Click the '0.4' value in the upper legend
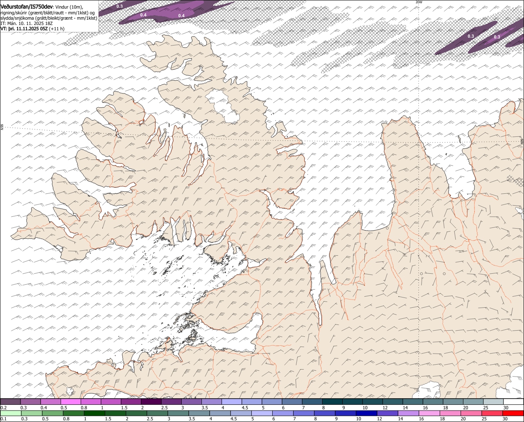Image resolution: width=524 pixels, height=422 pixels. [x=44, y=408]
